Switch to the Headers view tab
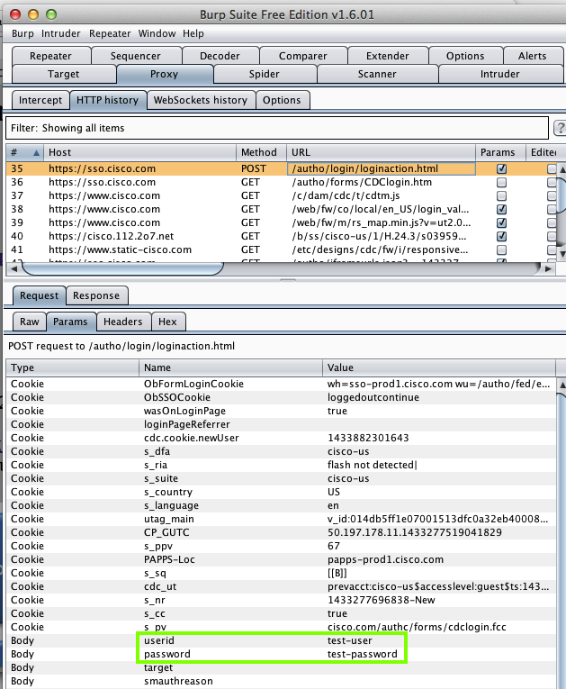566x689 pixels. (123, 322)
